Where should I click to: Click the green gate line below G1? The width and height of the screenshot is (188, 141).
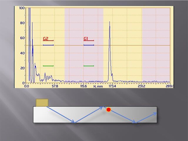point(89,66)
